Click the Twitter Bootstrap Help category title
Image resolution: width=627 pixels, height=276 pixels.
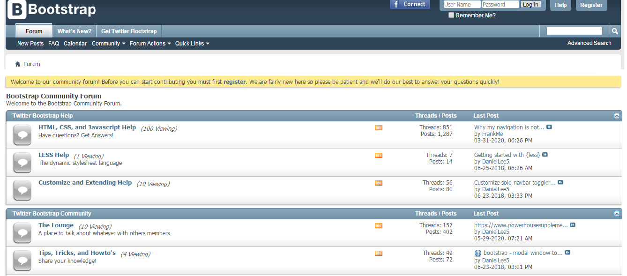coord(43,115)
